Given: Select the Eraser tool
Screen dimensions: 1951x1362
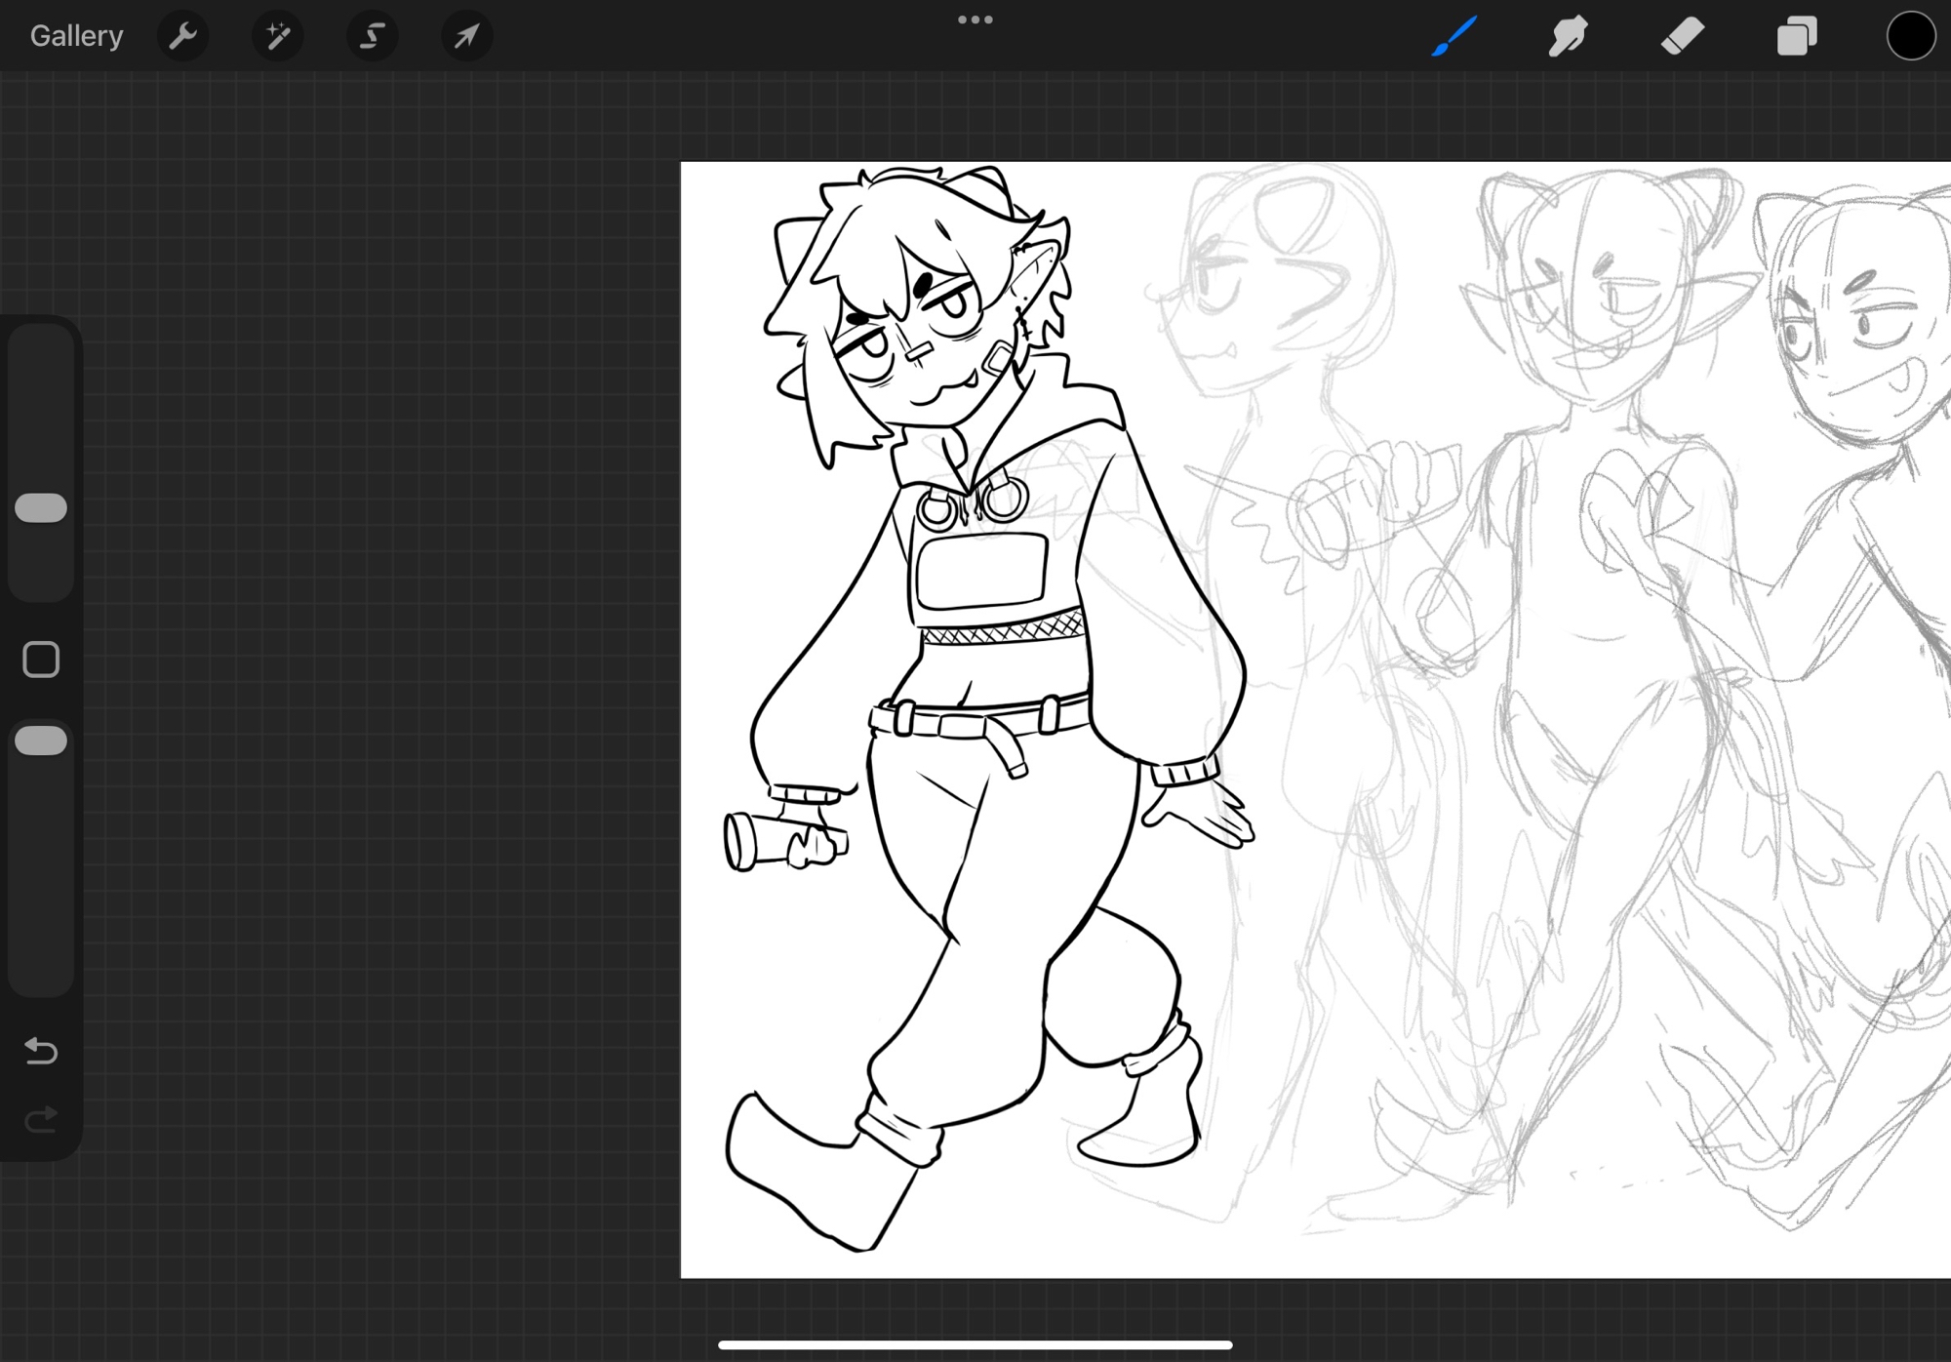Looking at the screenshot, I should pos(1682,36).
